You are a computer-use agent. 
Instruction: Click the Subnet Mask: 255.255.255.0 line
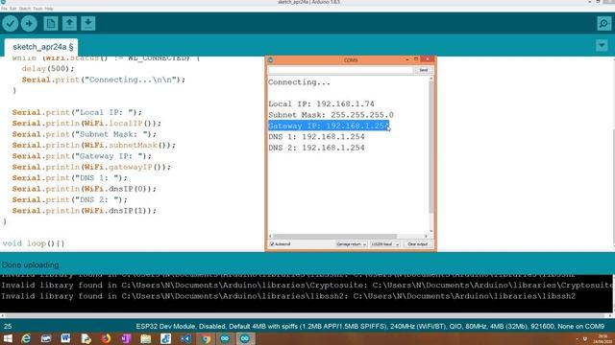tap(331, 115)
